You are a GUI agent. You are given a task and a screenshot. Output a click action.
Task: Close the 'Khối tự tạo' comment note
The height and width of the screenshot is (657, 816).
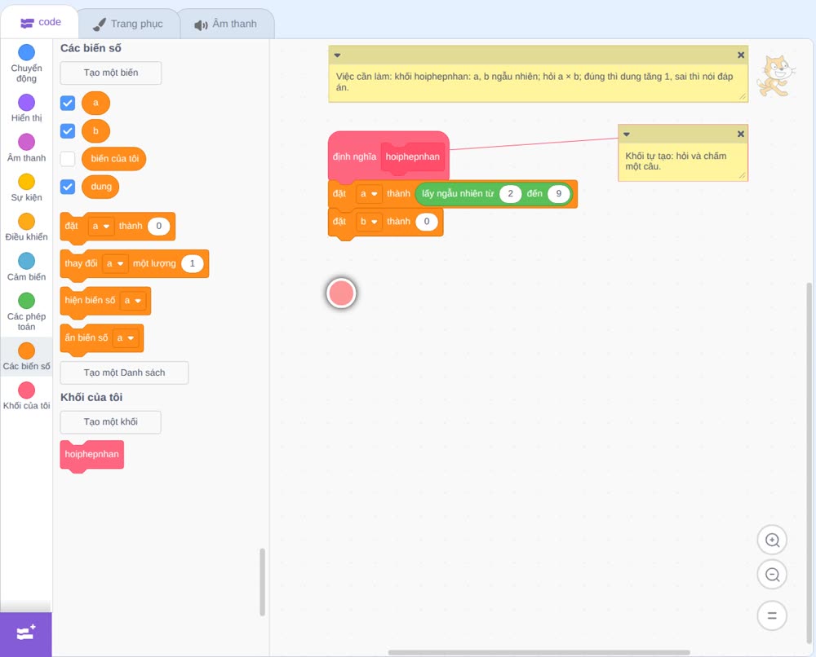tap(741, 134)
